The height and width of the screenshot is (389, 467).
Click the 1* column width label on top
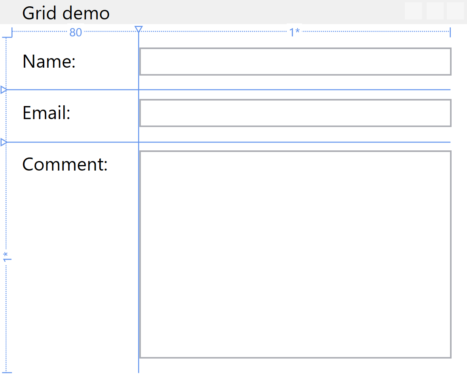294,32
